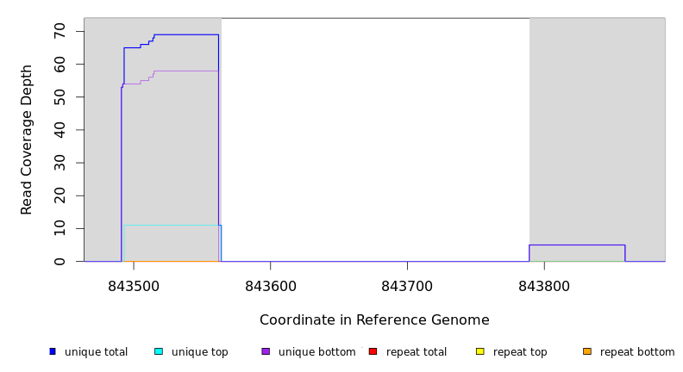Click the 843500 x-axis tick label
Viewport: 683px width, 372px height.
pos(134,286)
